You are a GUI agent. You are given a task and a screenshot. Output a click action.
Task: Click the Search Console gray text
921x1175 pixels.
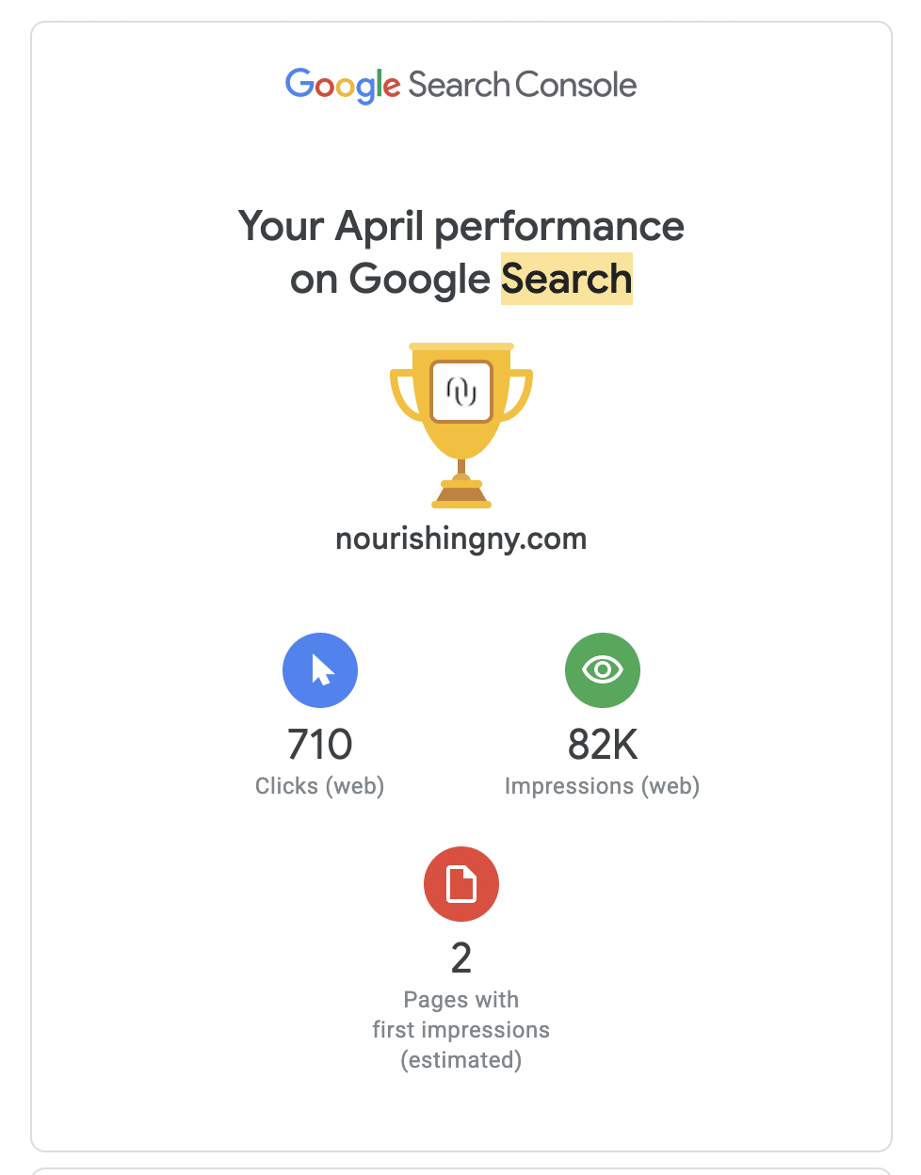point(523,85)
